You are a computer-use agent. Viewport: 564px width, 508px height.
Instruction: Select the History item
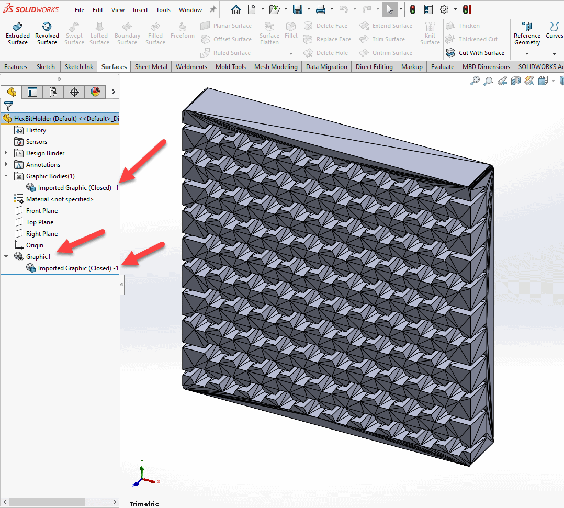(x=36, y=130)
